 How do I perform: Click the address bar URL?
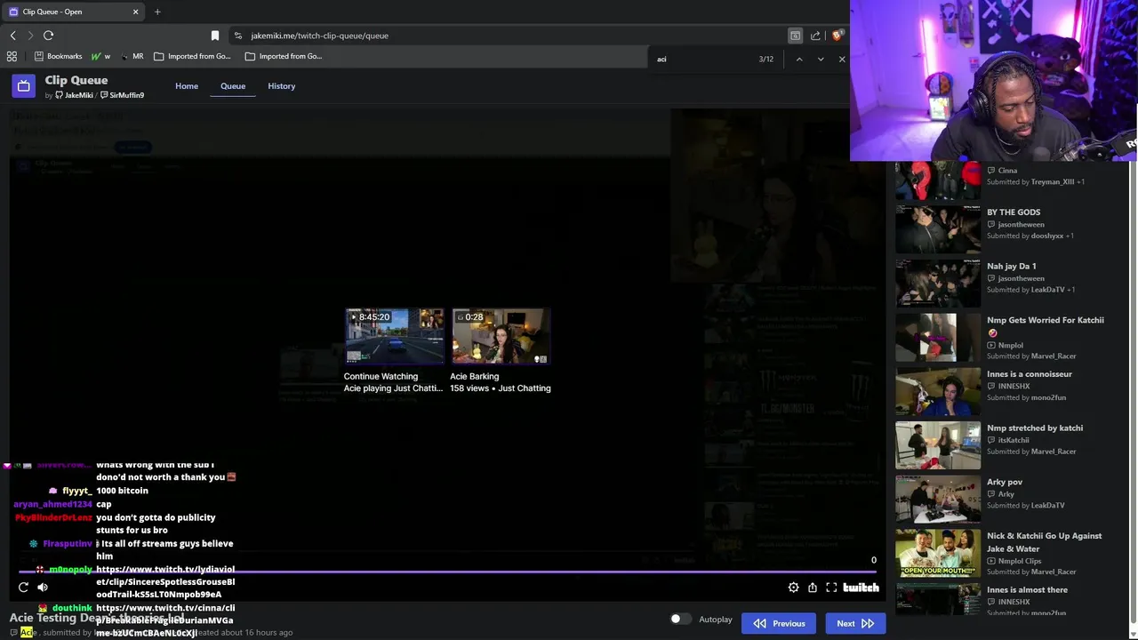319,36
